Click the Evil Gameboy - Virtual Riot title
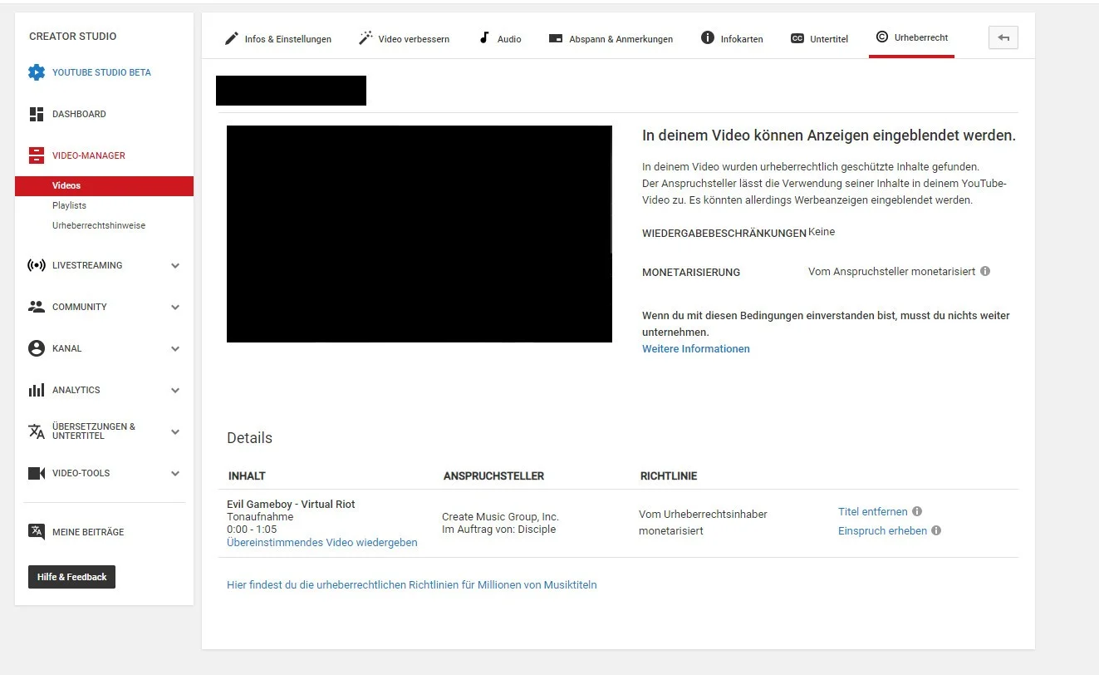1099x675 pixels. click(x=291, y=505)
